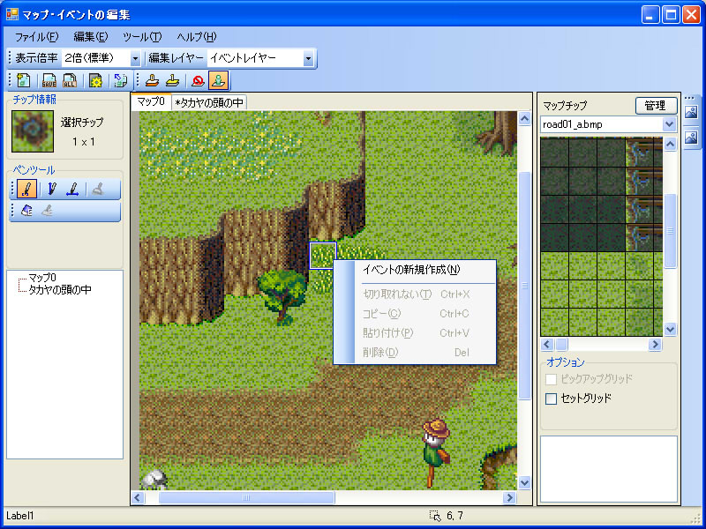Toggle the セットグリッド checkbox
Viewport: 706px width, 529px height.
[551, 399]
